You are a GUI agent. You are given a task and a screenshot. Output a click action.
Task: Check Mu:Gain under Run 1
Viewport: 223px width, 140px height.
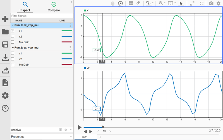pyautogui.click(x=13, y=42)
